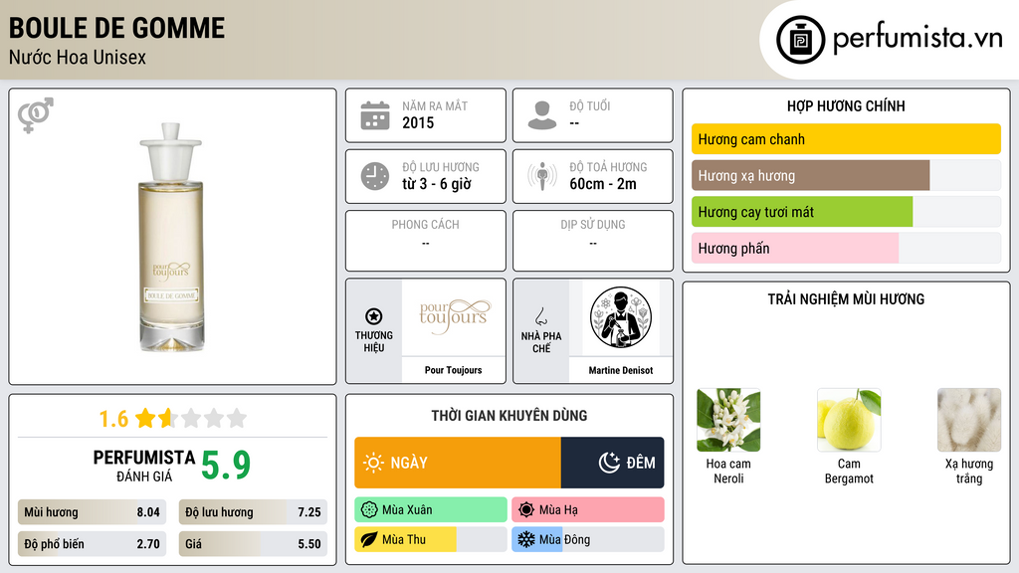The image size is (1019, 573).
Task: Click the sillage value 60cm - 2m
Action: 603,184
